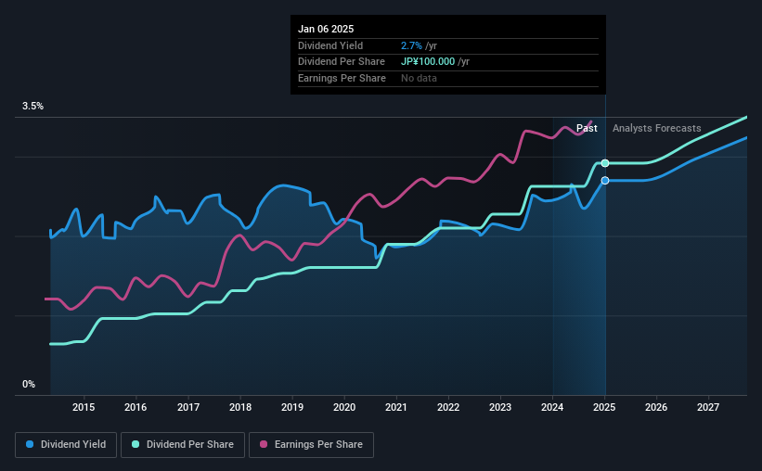Toggle the Earnings Per Share legend button

point(311,445)
